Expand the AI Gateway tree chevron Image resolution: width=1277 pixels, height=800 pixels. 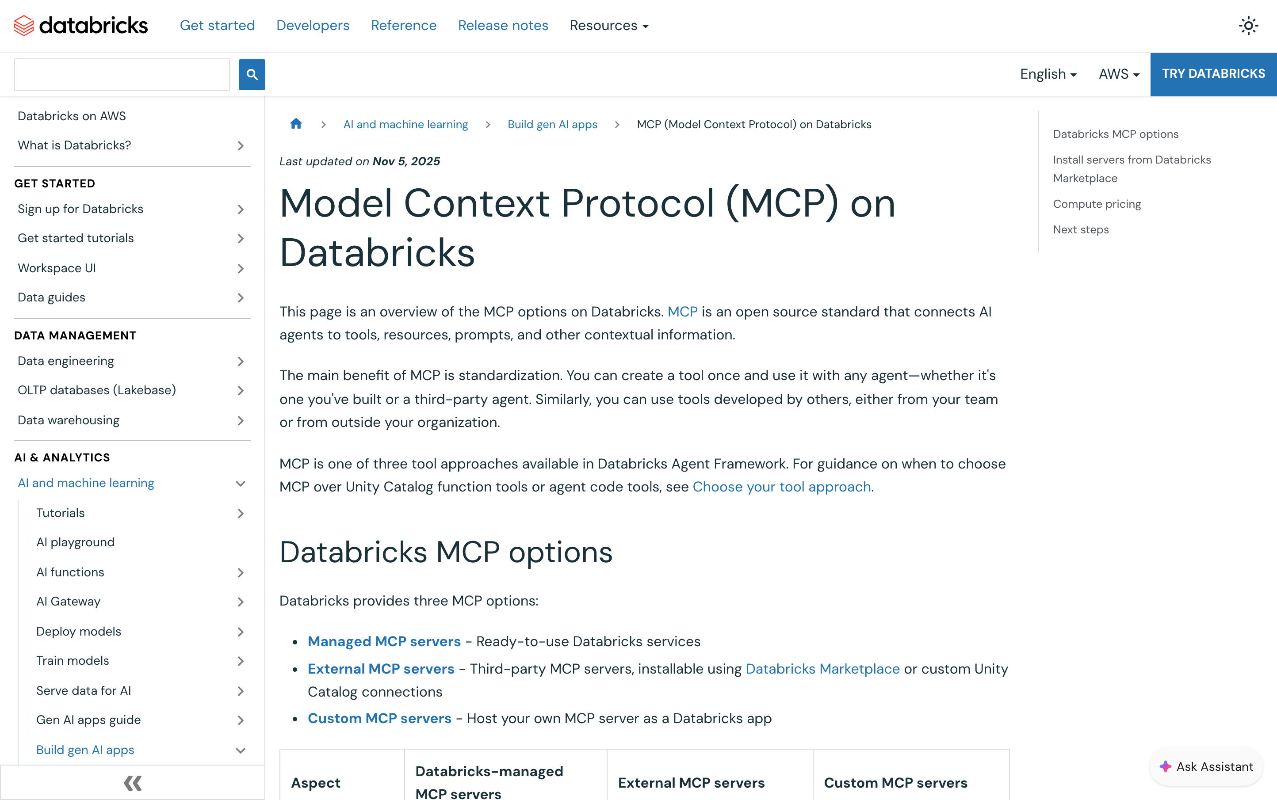(241, 602)
